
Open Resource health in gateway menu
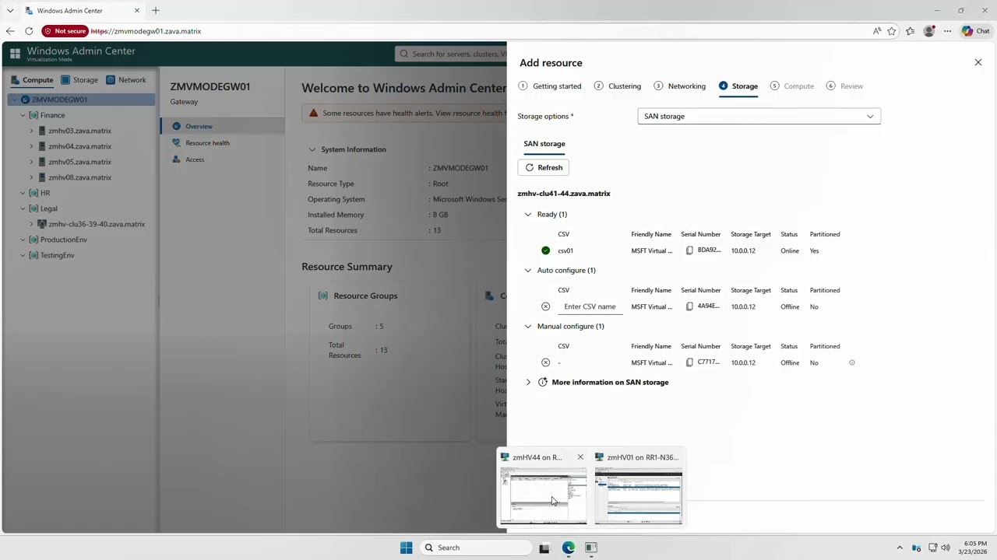[207, 143]
